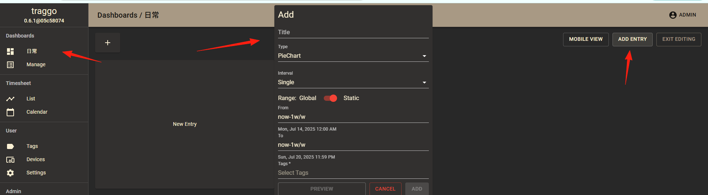Click the Calendar icon in sidebar
Image resolution: width=708 pixels, height=195 pixels.
(10, 112)
